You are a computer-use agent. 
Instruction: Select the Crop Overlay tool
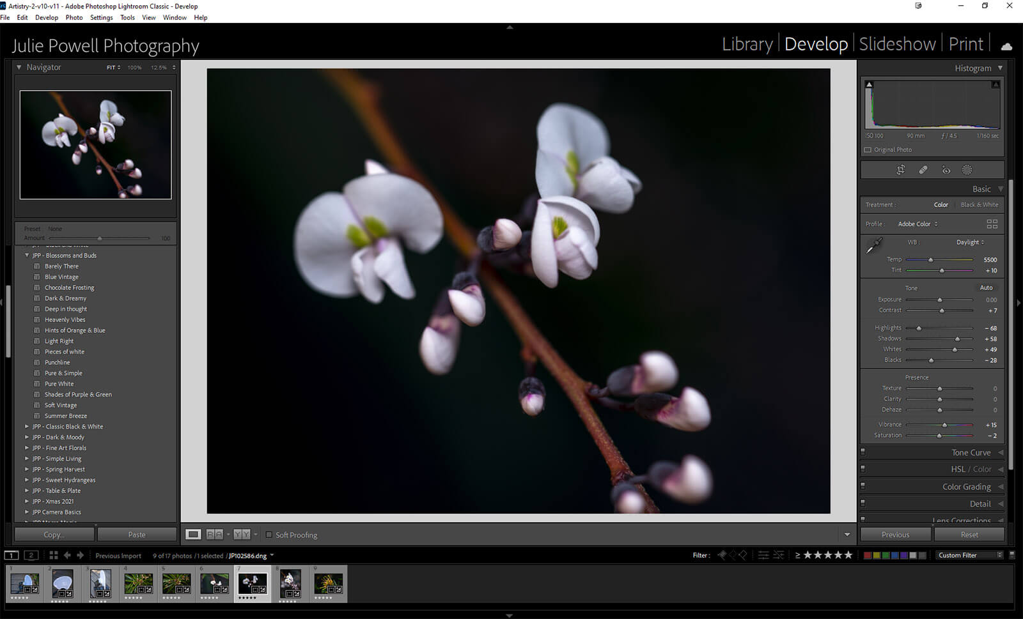900,170
